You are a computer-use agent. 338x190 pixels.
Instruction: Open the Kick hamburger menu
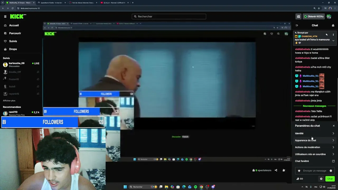5,16
